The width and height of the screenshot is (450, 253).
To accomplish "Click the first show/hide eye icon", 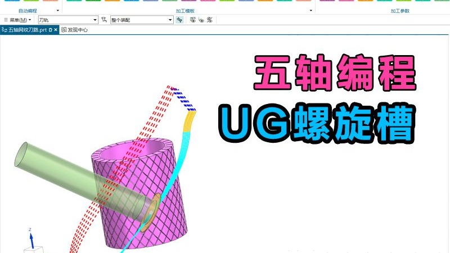I will coord(192,20).
